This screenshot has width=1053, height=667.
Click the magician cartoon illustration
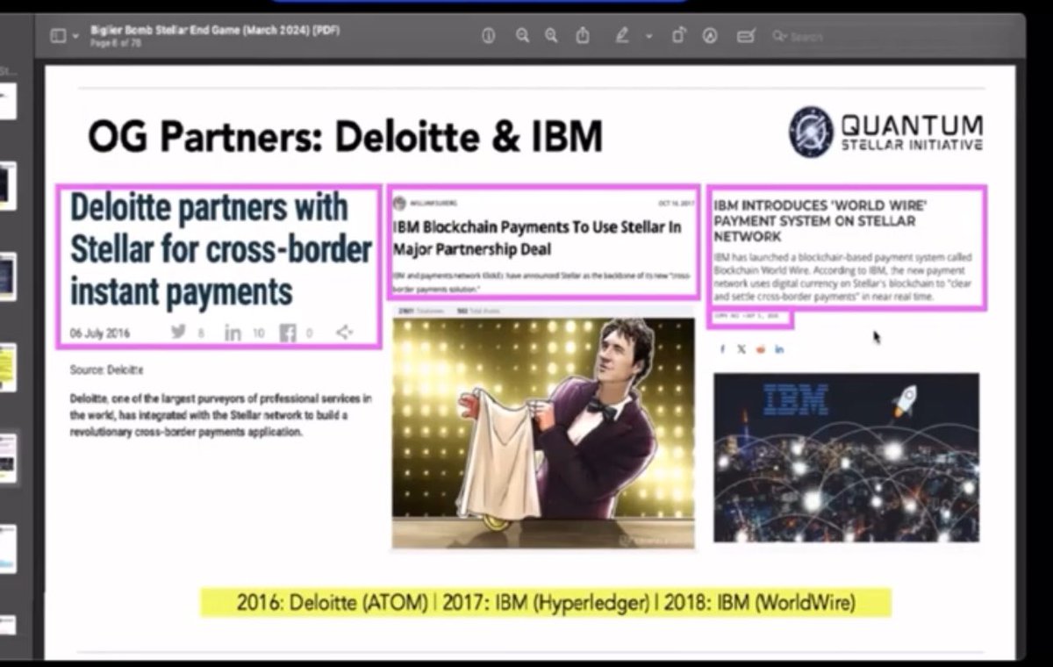pos(543,433)
